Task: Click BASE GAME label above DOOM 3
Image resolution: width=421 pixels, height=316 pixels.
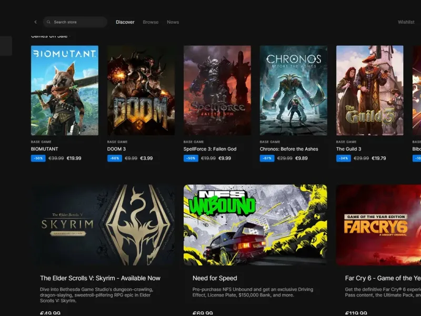Action: point(117,142)
